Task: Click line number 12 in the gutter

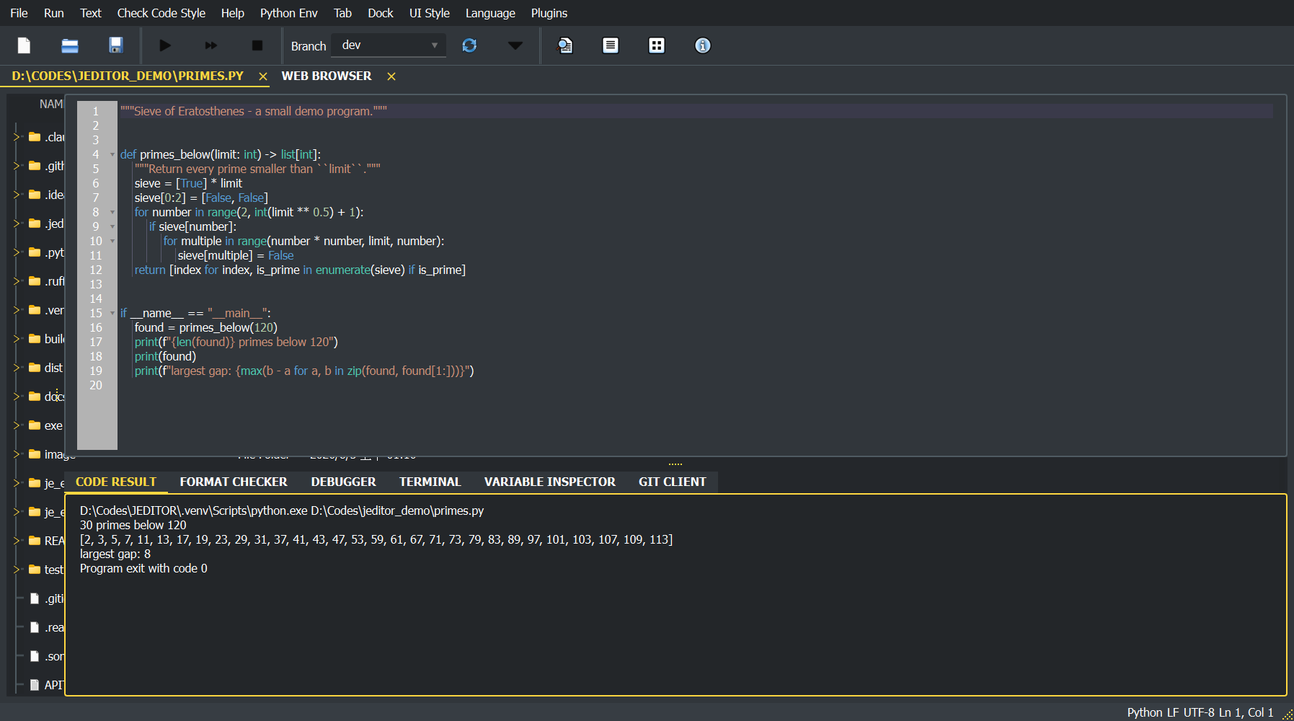Action: coord(96,270)
